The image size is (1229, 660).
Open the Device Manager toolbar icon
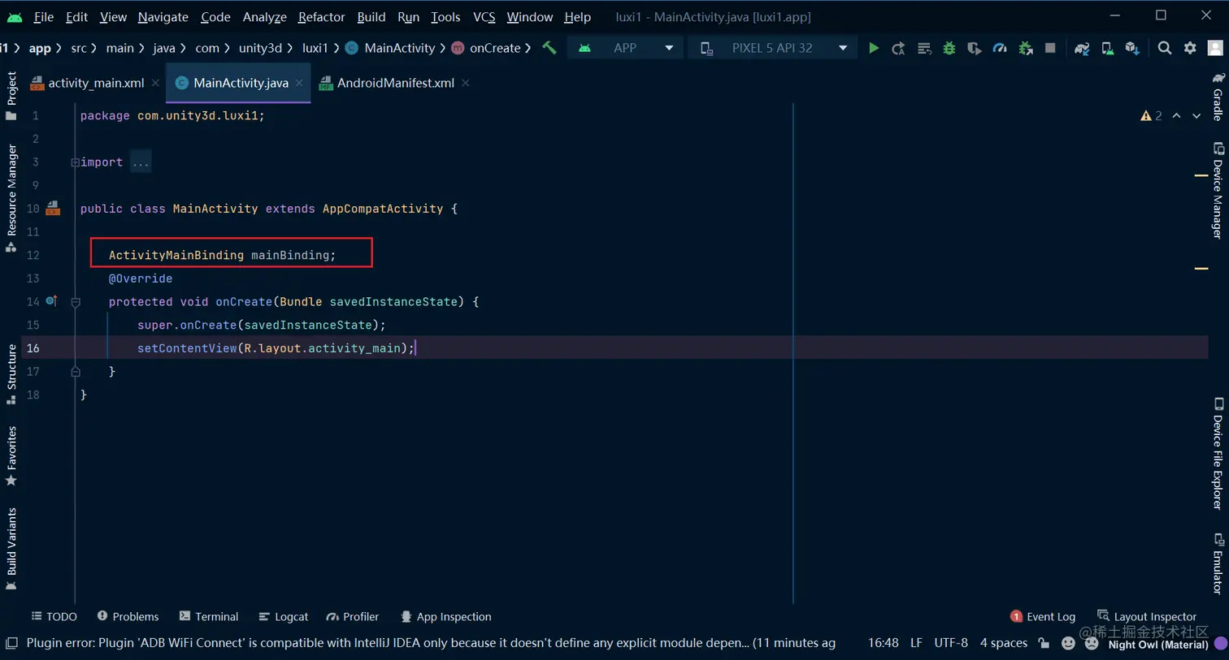pyautogui.click(x=1107, y=49)
